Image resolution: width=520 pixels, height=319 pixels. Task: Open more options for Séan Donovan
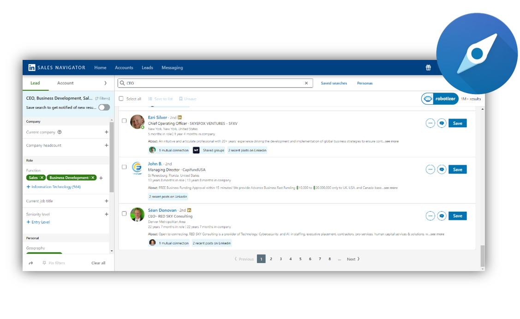430,216
